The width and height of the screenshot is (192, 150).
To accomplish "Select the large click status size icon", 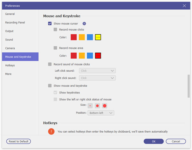I will point(105,106).
